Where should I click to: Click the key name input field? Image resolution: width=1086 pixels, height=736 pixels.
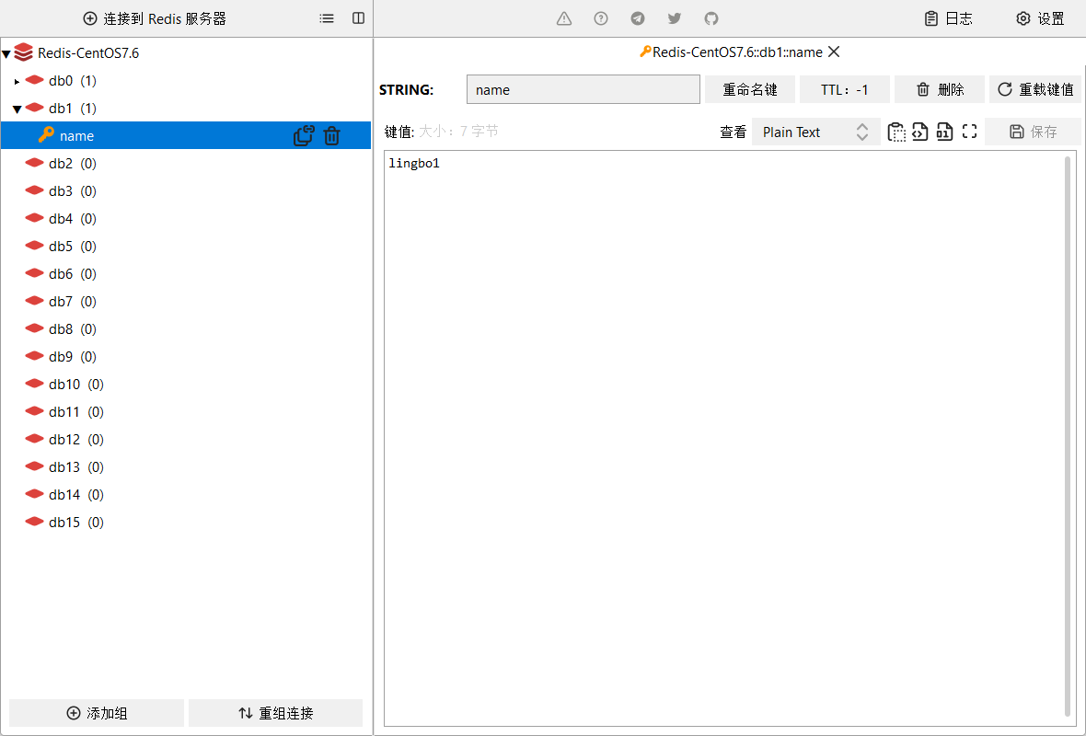[583, 89]
